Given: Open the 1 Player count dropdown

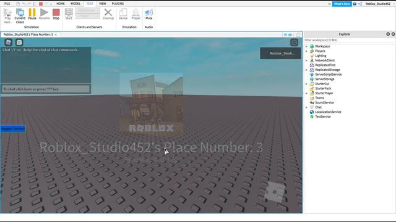Looking at the screenshot, I should pyautogui.click(x=88, y=16).
